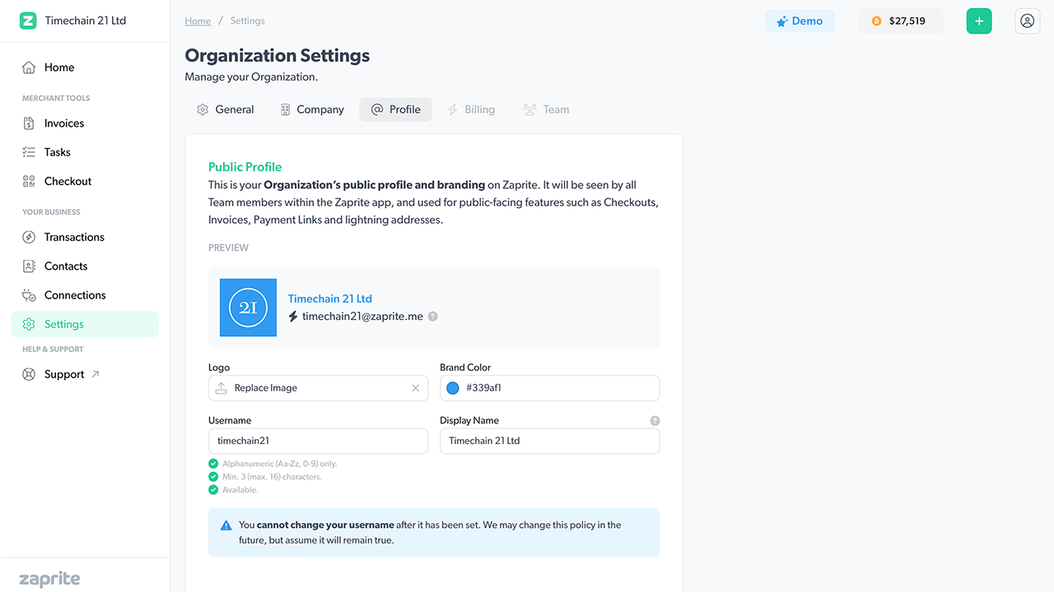Open the blue brand color swatch

click(x=453, y=388)
